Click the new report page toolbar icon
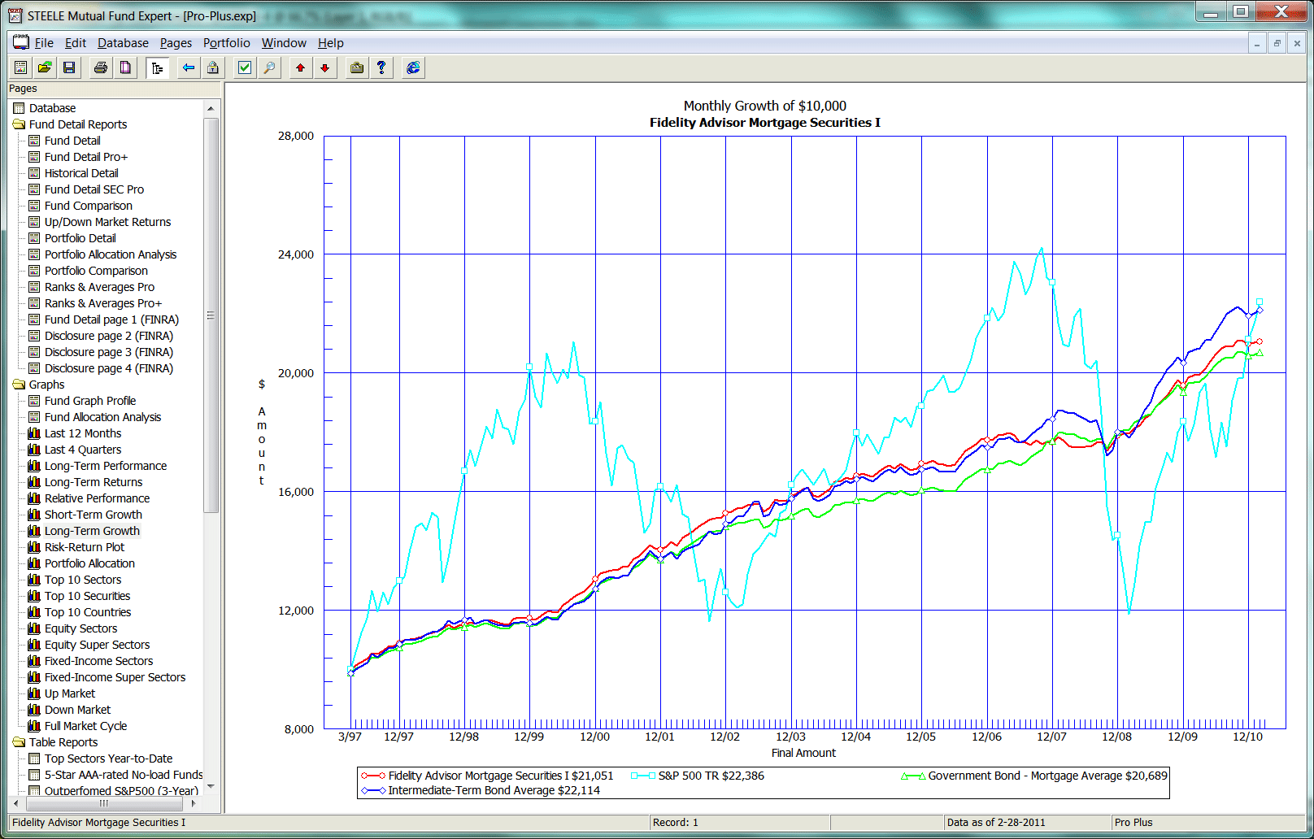Viewport: 1314px width, 839px height. tap(21, 67)
